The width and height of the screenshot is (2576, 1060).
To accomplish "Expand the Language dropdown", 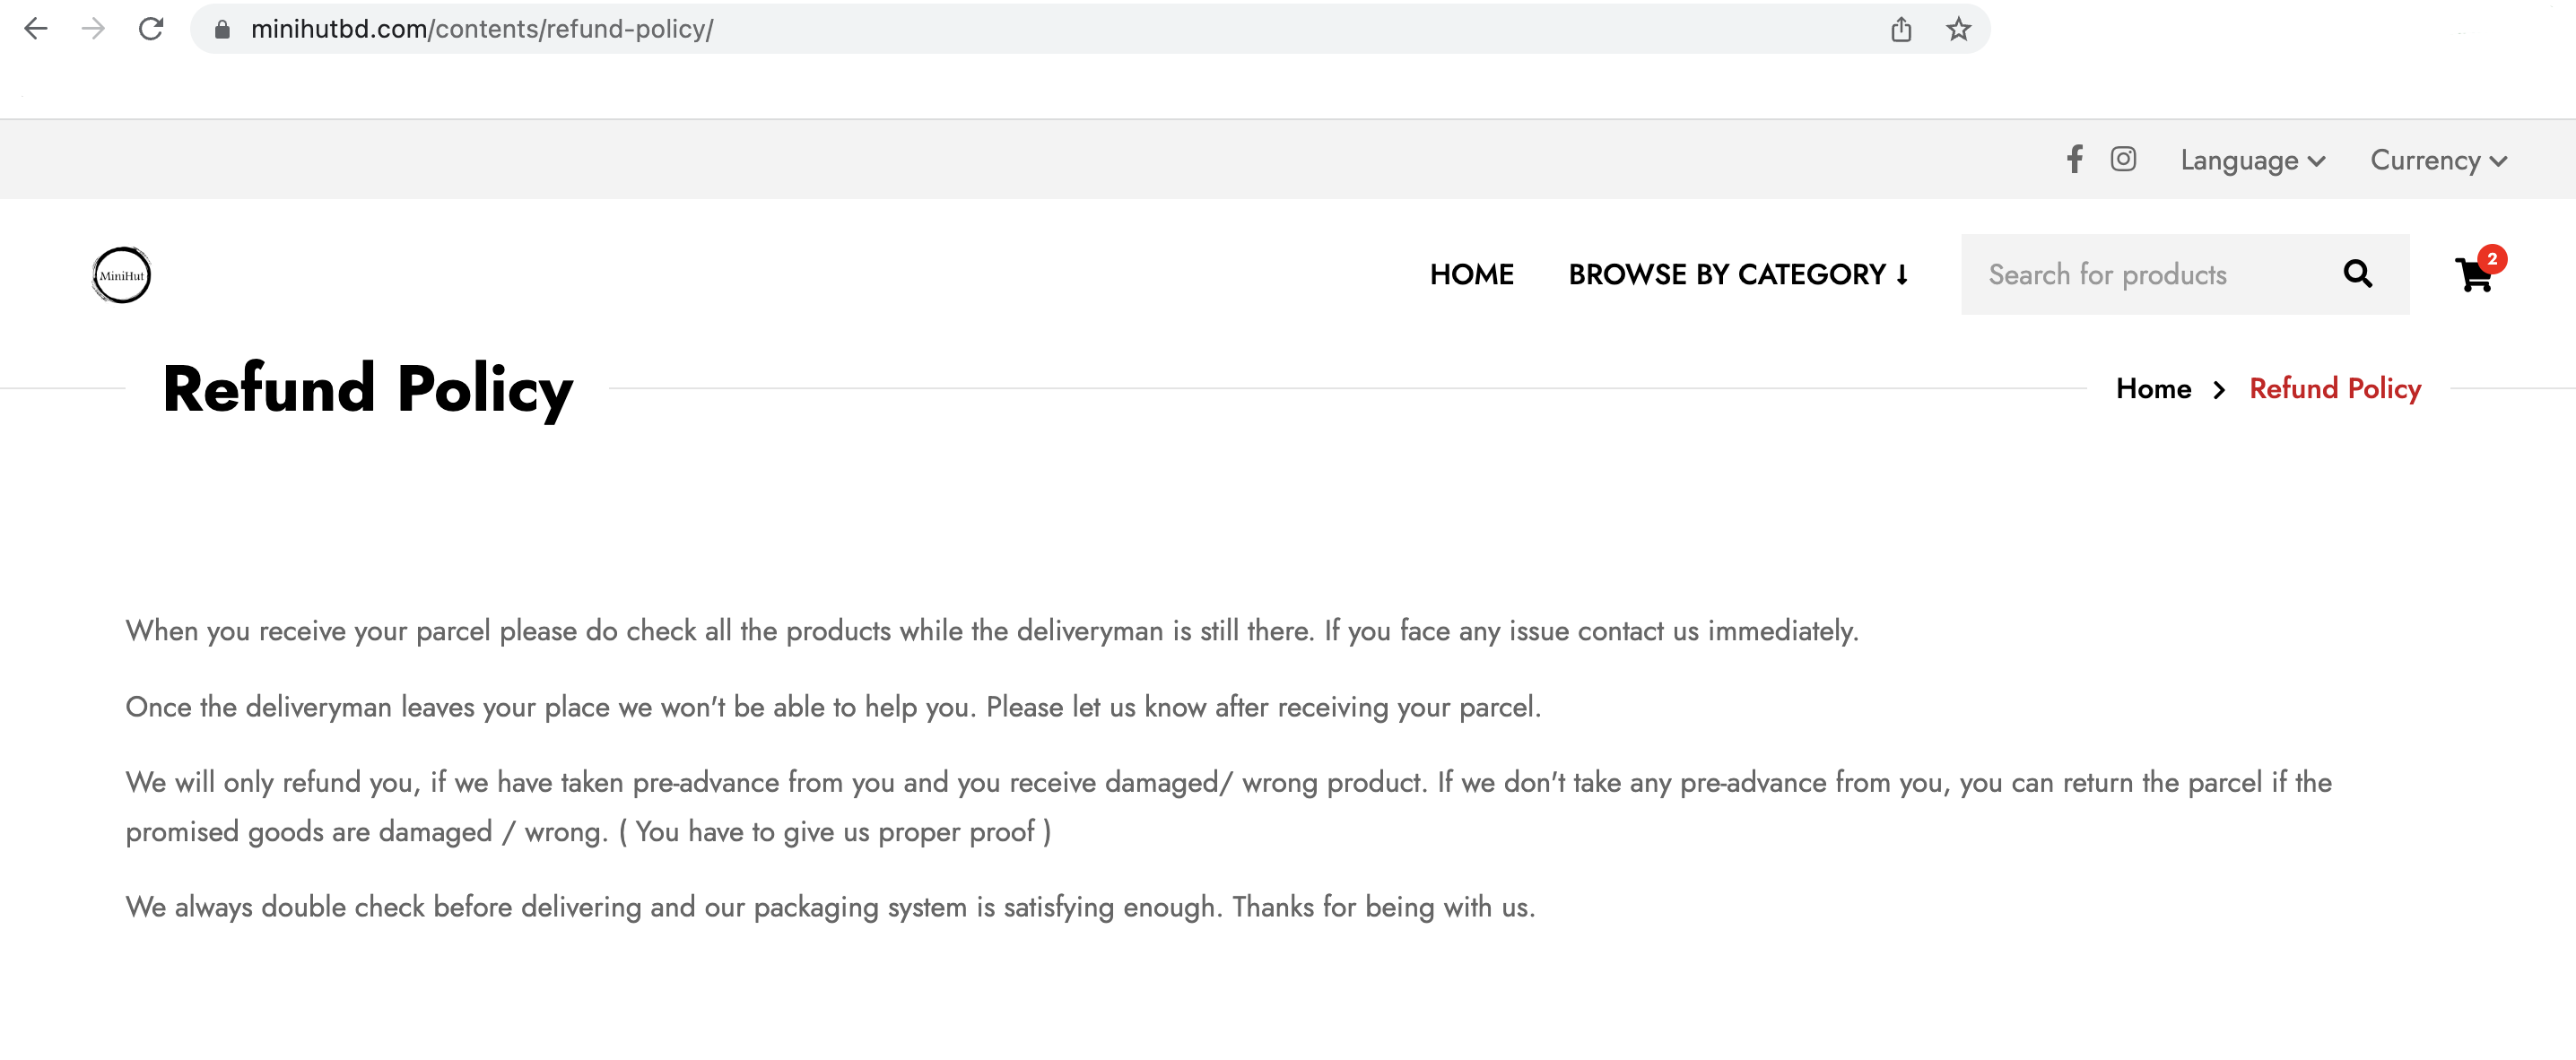I will tap(2252, 160).
